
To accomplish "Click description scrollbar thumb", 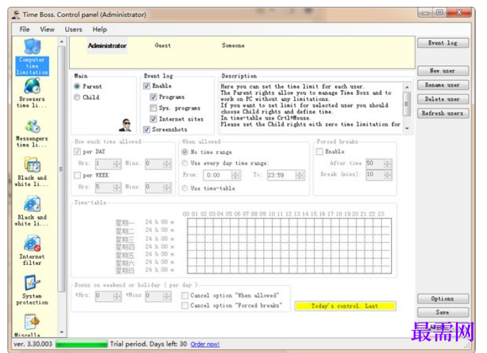I will click(407, 104).
